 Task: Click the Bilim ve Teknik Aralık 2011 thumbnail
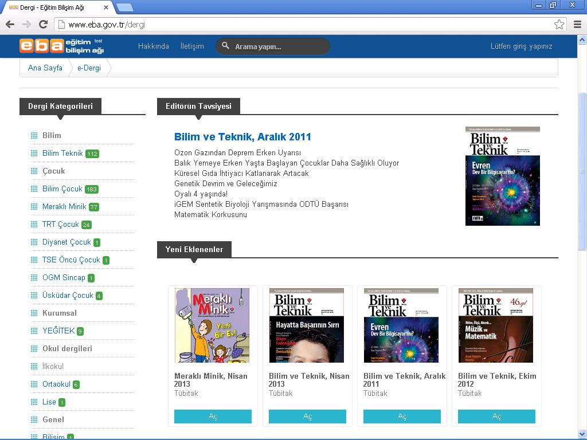click(401, 325)
